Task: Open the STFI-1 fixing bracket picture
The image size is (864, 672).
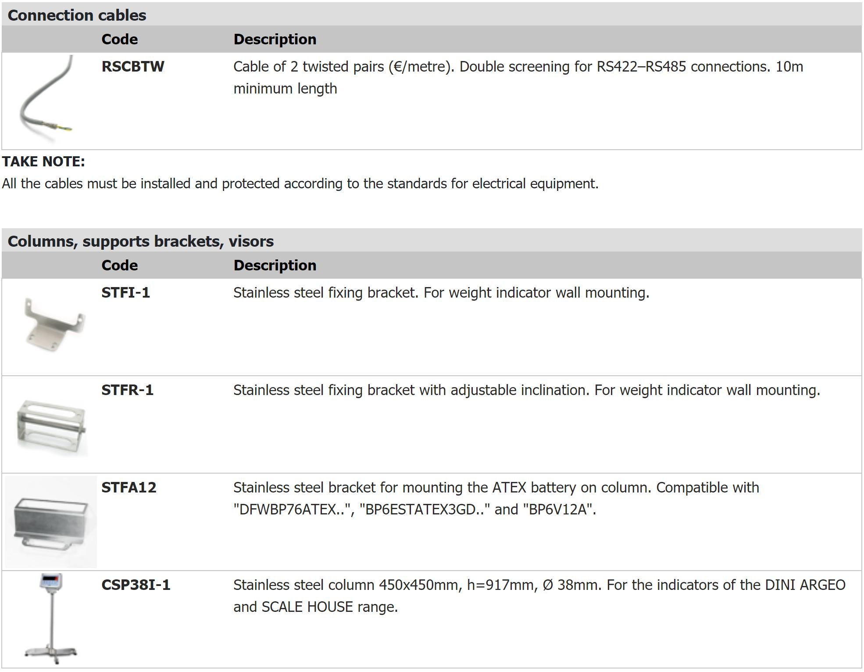Action: coord(54,325)
